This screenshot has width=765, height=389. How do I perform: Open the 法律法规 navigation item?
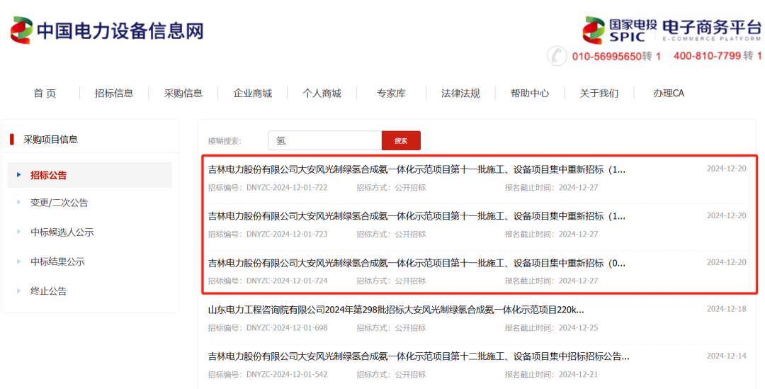460,94
